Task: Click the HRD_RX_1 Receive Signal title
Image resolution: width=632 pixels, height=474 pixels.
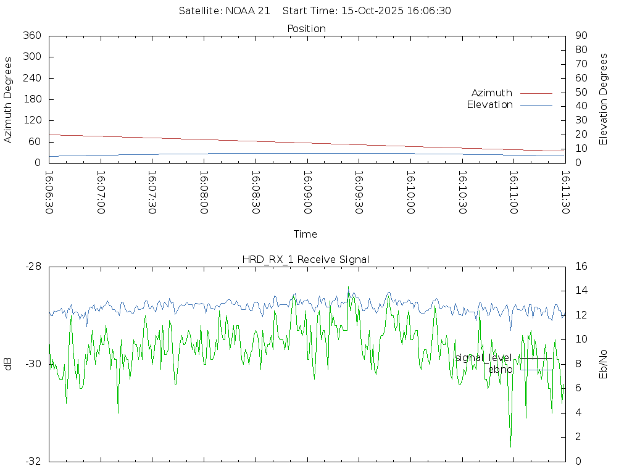Action: 306,260
